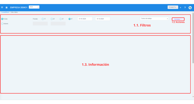Open the 2024 year dropdown

[x=34, y=7]
